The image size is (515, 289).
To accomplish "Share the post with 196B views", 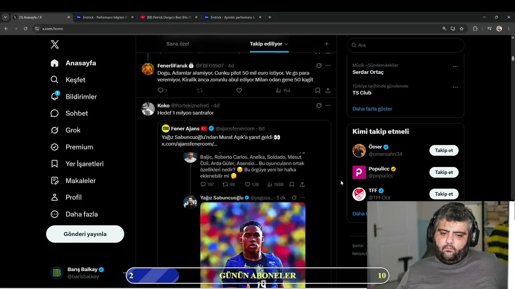I will (302, 184).
